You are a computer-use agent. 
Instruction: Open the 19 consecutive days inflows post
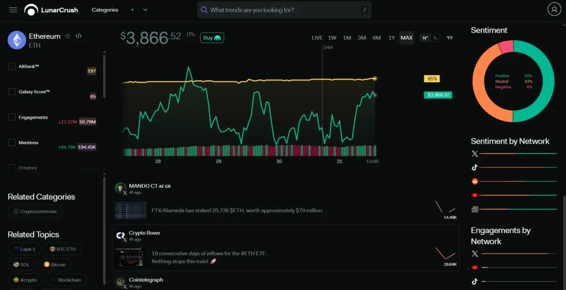tap(208, 257)
